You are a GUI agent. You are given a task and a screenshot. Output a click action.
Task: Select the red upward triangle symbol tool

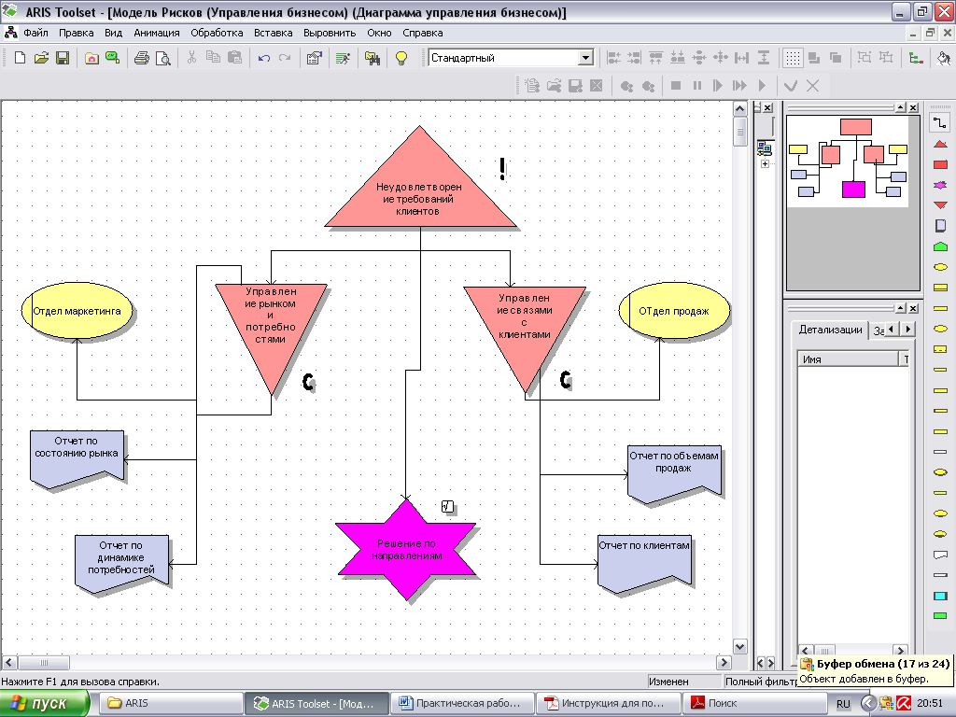[x=940, y=145]
